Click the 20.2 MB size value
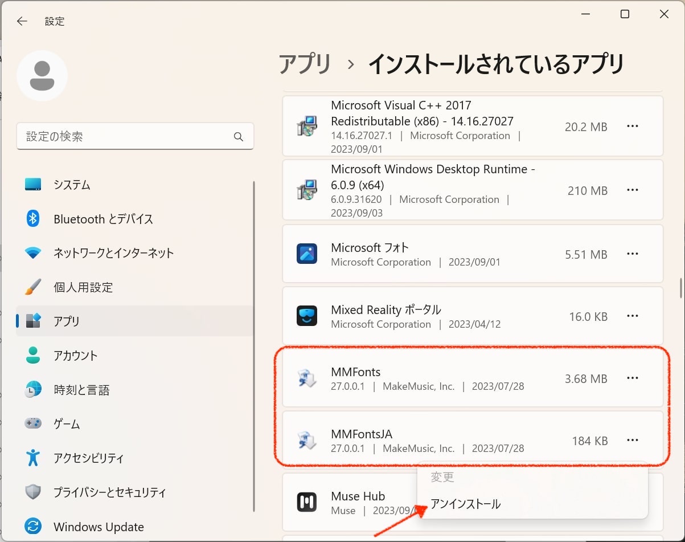Image resolution: width=685 pixels, height=542 pixels. 586,127
